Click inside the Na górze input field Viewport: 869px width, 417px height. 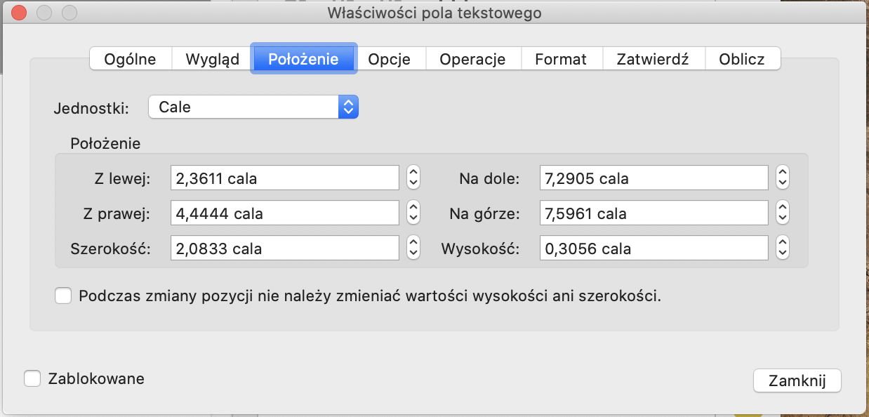[653, 212]
